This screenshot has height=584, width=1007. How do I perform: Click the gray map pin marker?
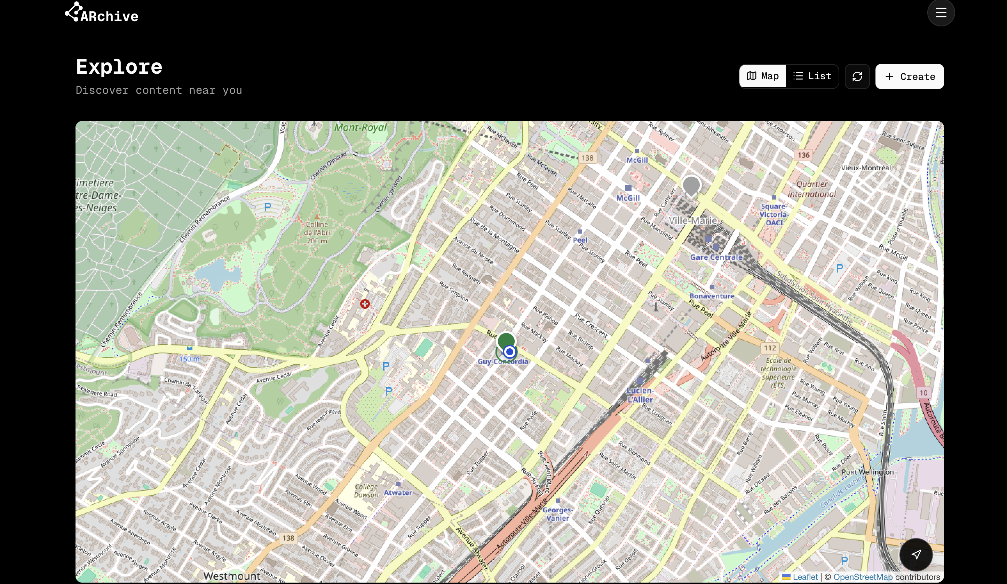point(691,185)
